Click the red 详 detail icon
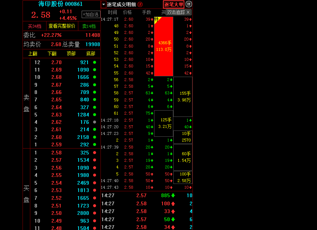The width and height of the screenshot is (317, 230). pyautogui.click(x=140, y=4)
